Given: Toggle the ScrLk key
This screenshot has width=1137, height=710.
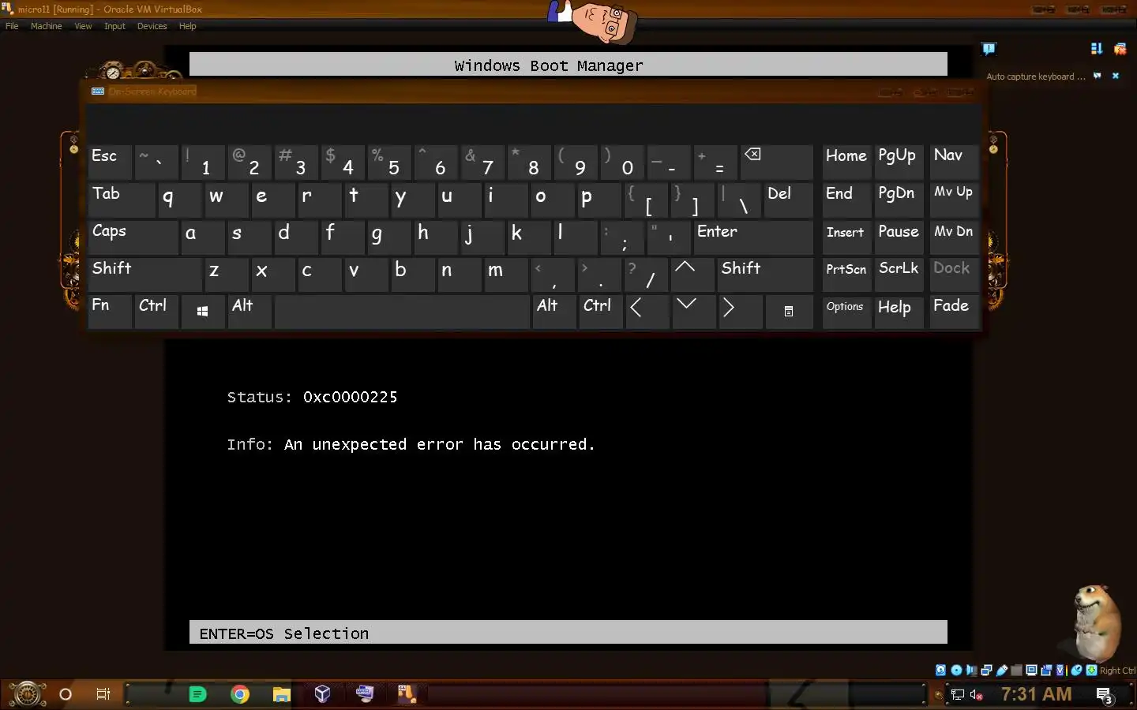Looking at the screenshot, I should [x=899, y=275].
